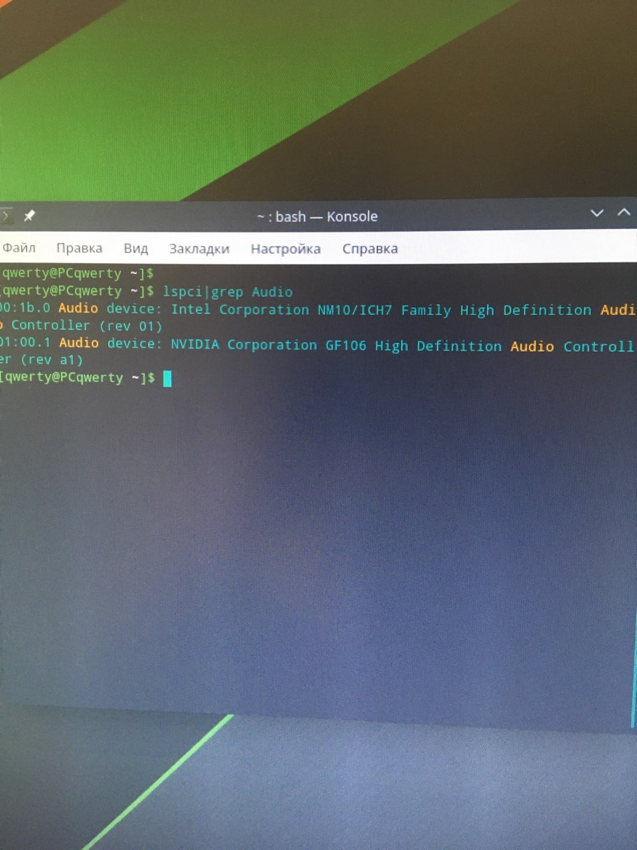Open the Вид menu
This screenshot has height=850, width=637.
(135, 248)
